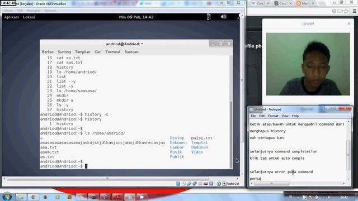Click the VirtualBox optical drive indicator icon
Viewport: 358px width, 201px height.
click(x=183, y=184)
